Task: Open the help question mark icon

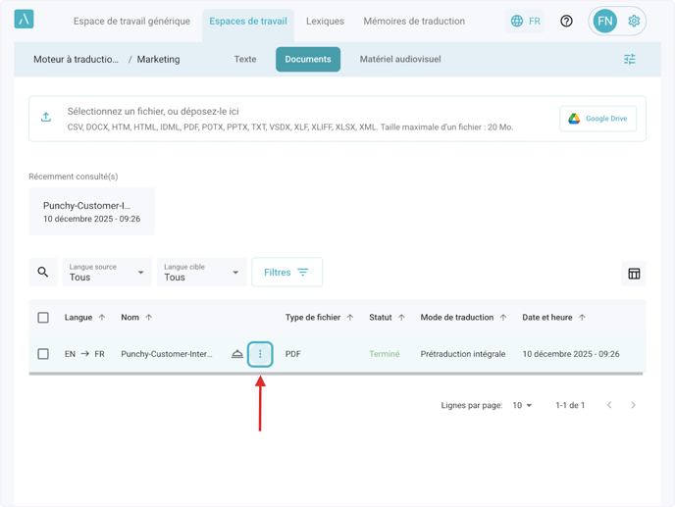Action: point(566,21)
